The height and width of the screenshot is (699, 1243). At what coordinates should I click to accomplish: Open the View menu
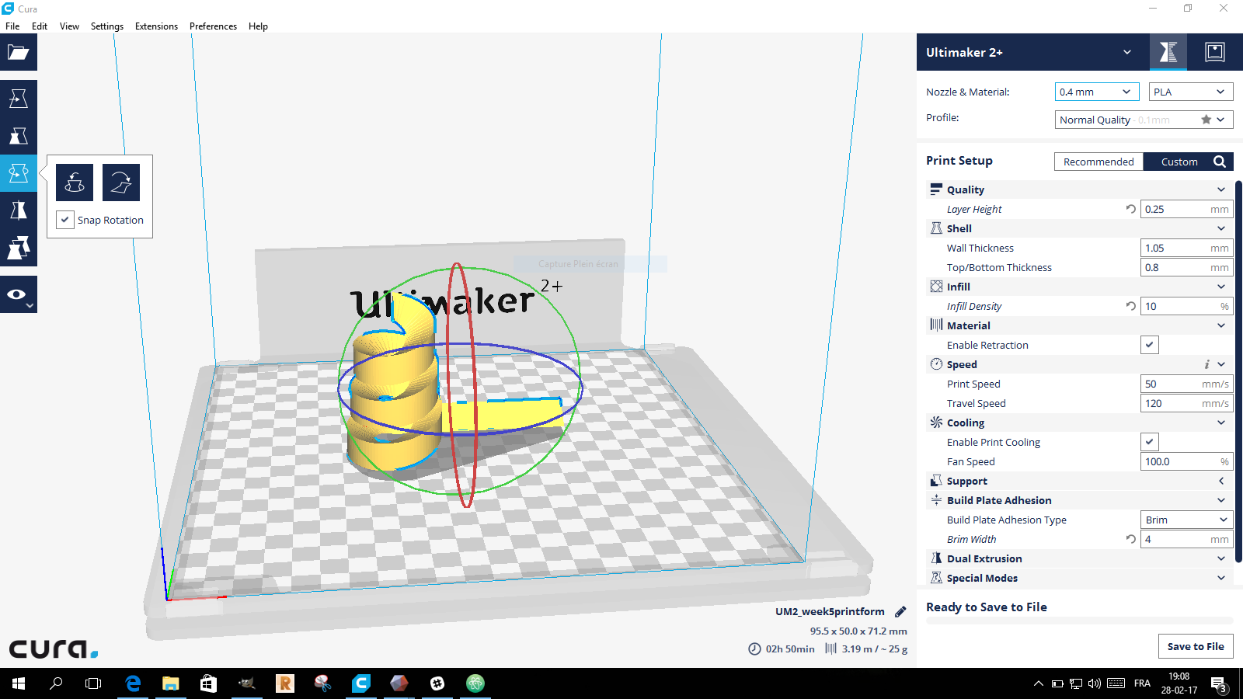(x=69, y=26)
